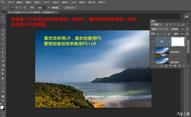Viewport: 191px width, 117px height.
Task: Toggle the anti-alias (消除锯齿) checkbox
Action: point(49,8)
